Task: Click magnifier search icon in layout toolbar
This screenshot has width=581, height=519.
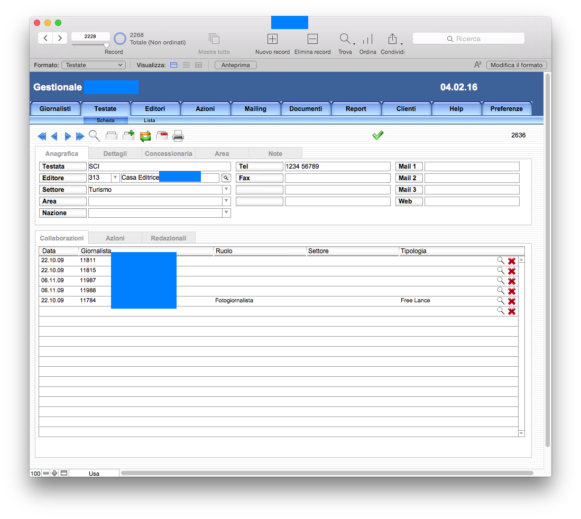Action: coord(94,136)
